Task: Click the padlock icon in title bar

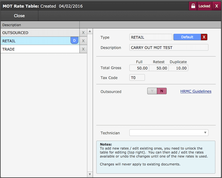Action: pyautogui.click(x=193, y=6)
